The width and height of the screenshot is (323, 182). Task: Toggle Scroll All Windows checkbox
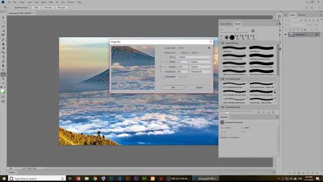click(x=13, y=8)
